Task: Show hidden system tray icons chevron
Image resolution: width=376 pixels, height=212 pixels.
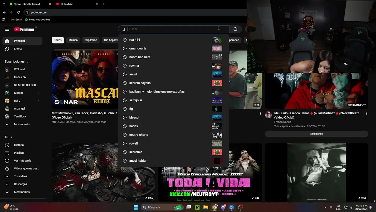Action: (x=325, y=207)
